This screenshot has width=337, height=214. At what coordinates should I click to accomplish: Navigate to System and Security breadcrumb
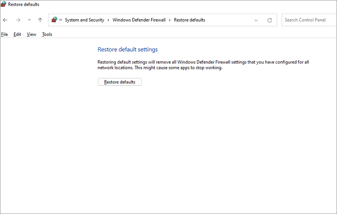(84, 20)
